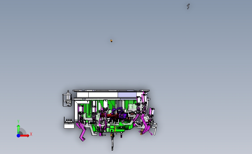Select the red part in the assembly center
The width and height of the screenshot is (252, 154).
pyautogui.click(x=111, y=115)
